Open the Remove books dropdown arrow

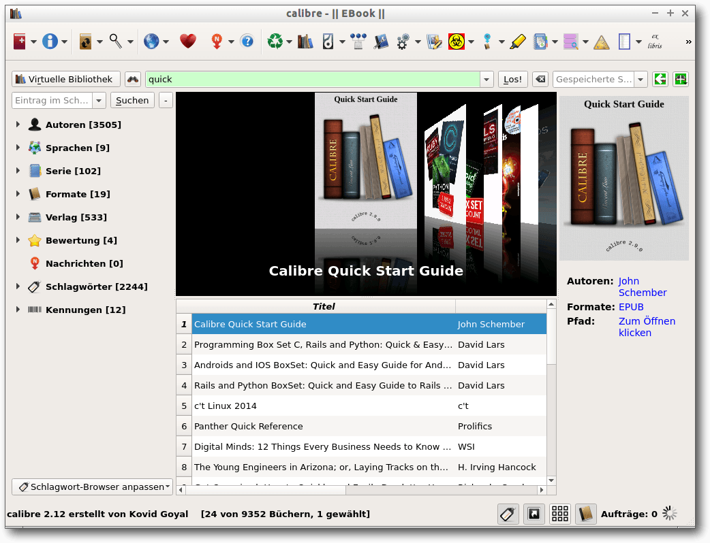point(289,42)
